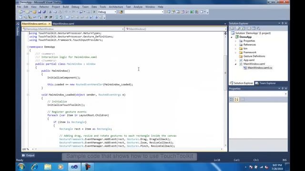Select App.xaml in Solution Explorer
Screen dimensions: 305x171
(249, 60)
